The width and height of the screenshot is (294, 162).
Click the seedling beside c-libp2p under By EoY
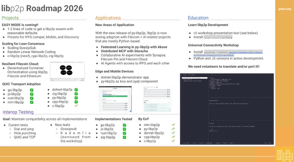pos(173,141)
